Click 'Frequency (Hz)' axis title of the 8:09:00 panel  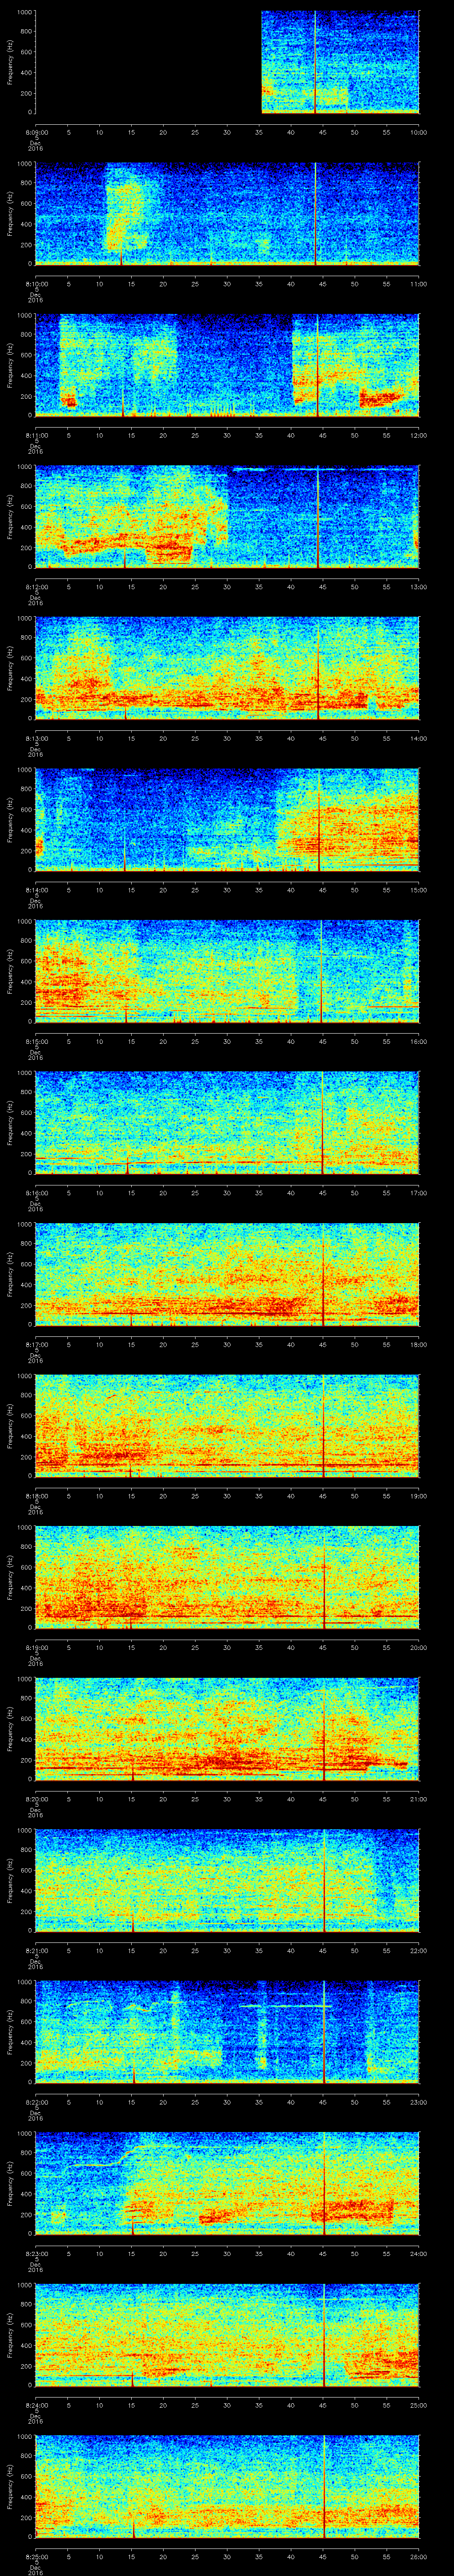(10, 62)
